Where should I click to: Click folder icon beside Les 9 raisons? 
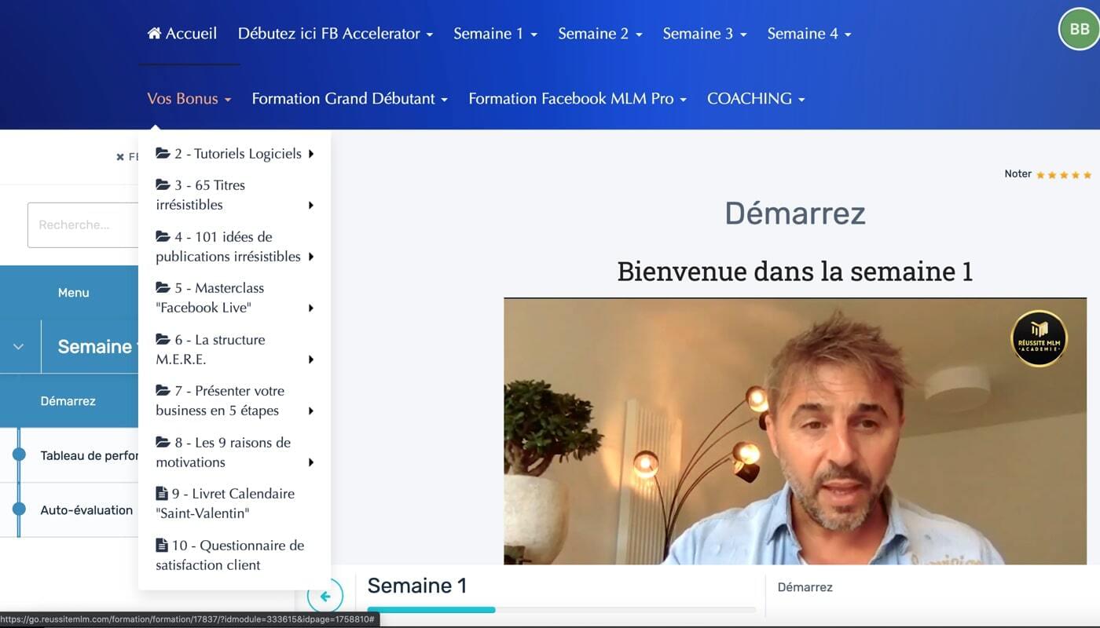click(163, 442)
